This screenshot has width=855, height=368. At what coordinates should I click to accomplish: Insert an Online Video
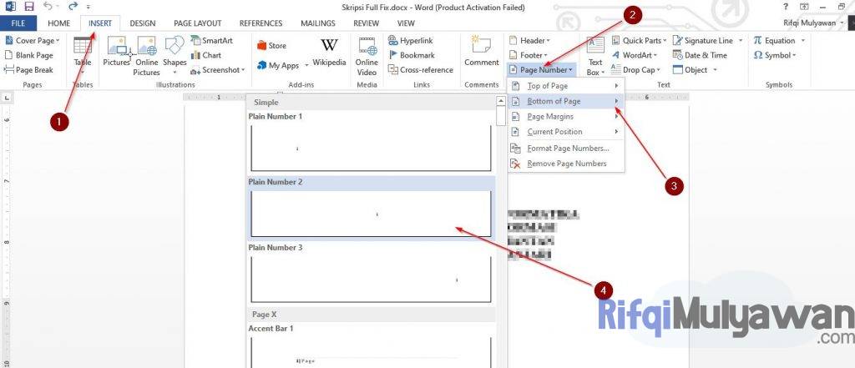tap(367, 57)
